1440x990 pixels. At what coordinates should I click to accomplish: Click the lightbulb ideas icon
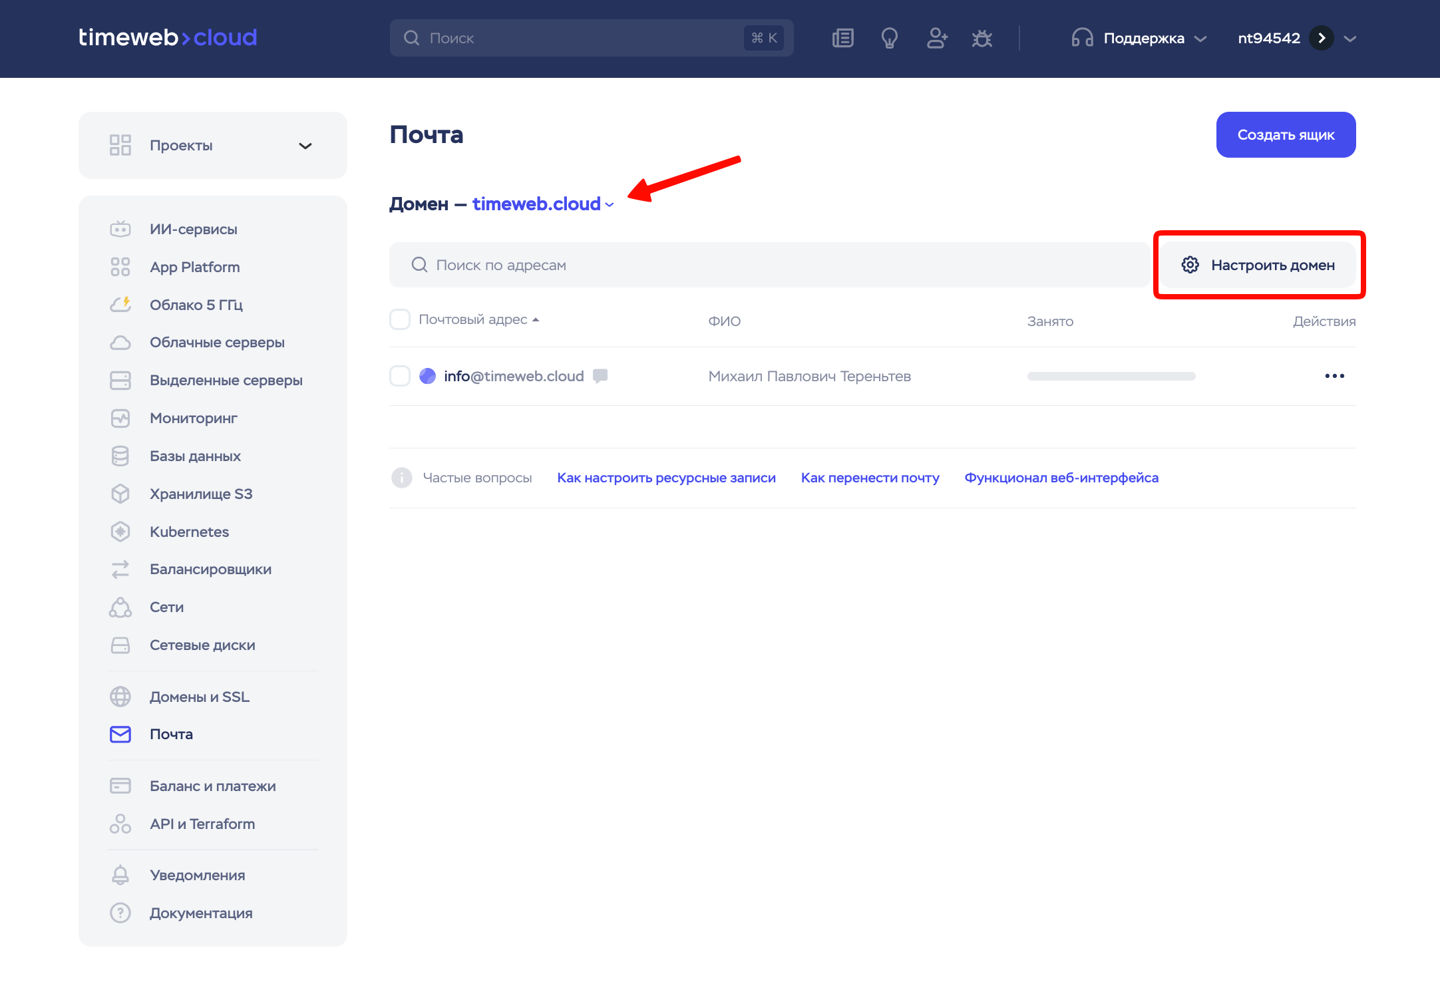(889, 38)
